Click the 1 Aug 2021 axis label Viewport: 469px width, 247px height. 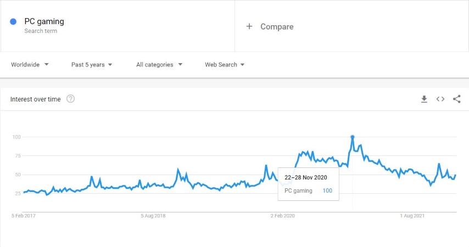(412, 216)
